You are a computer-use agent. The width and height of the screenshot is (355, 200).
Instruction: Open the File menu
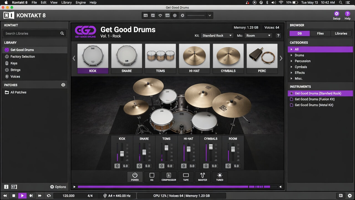(x=34, y=2)
